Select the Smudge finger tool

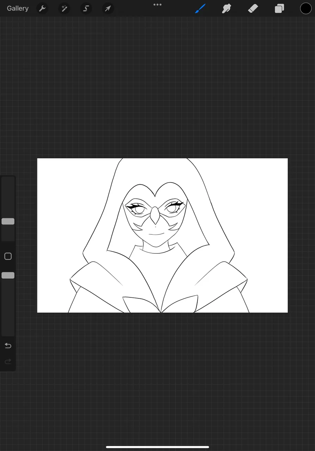coord(226,8)
